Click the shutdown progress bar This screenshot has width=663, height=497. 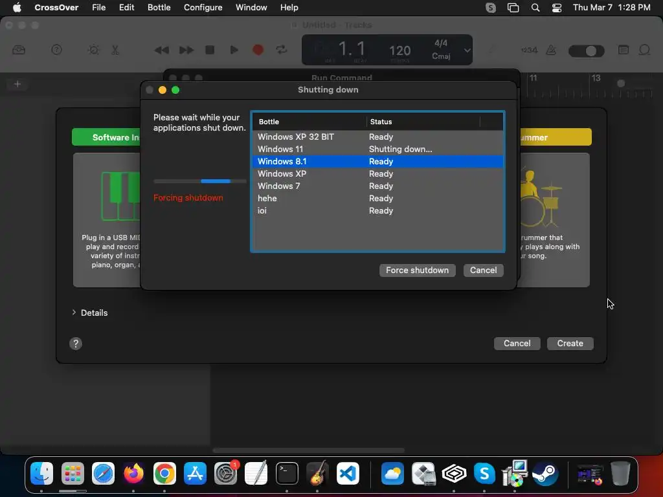pyautogui.click(x=199, y=181)
